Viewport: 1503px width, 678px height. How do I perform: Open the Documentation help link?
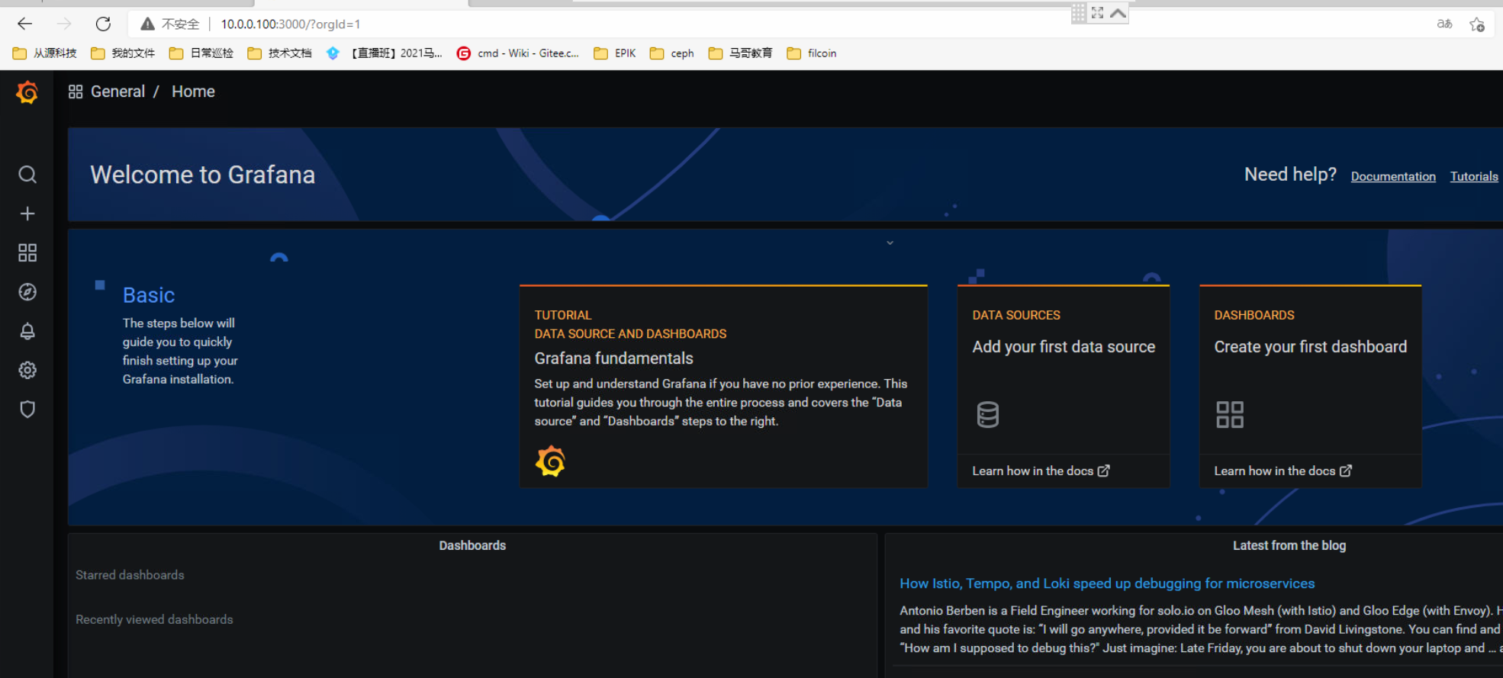coord(1393,176)
